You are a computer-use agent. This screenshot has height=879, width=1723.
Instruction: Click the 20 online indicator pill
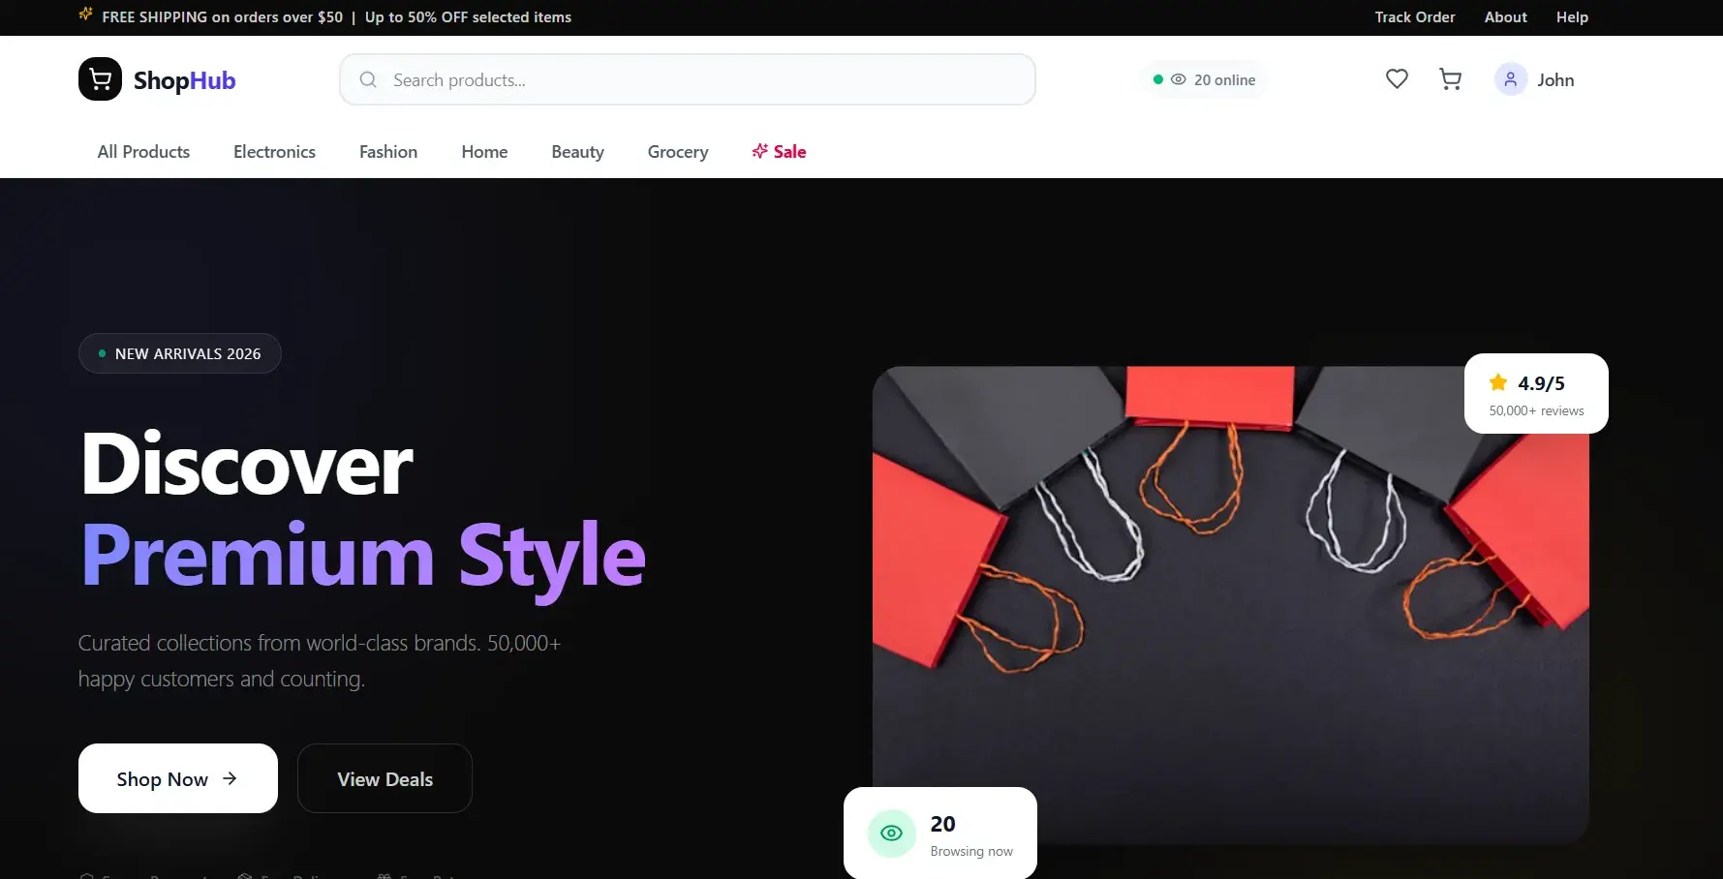[x=1204, y=79]
